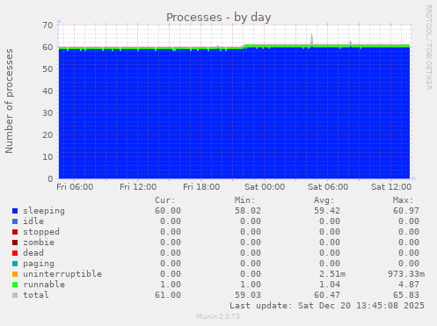Click the 'Avg:' column header
Image resolution: width=437 pixels, height=326 pixels.
pos(324,200)
